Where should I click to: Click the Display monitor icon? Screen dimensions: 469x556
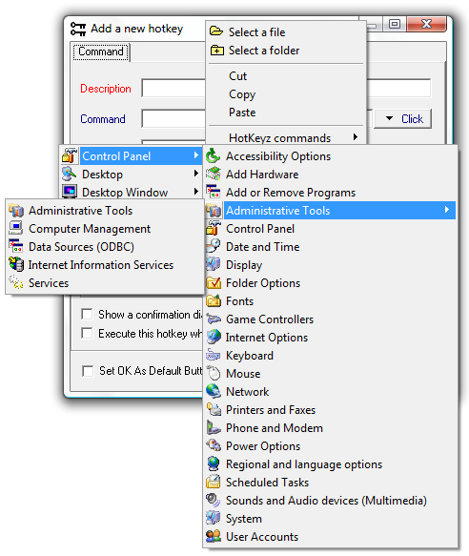(214, 264)
